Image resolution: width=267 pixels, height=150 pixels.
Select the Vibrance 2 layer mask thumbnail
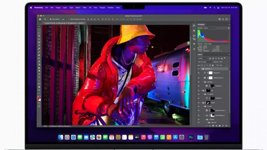pos(211,73)
